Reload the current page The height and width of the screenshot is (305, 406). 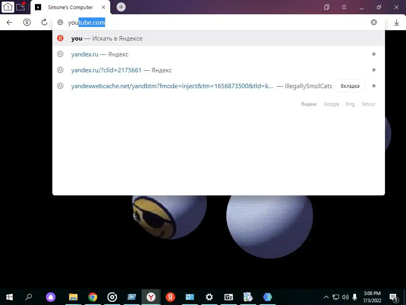tap(44, 22)
